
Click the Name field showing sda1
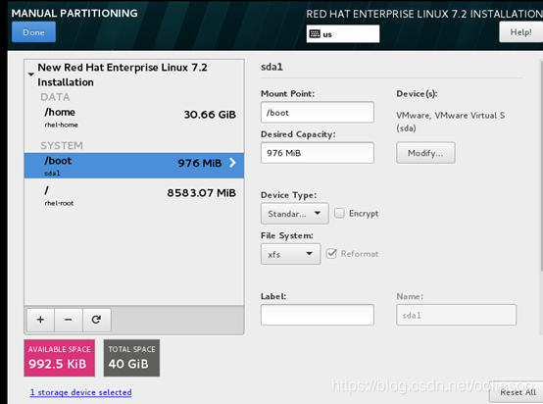(456, 315)
